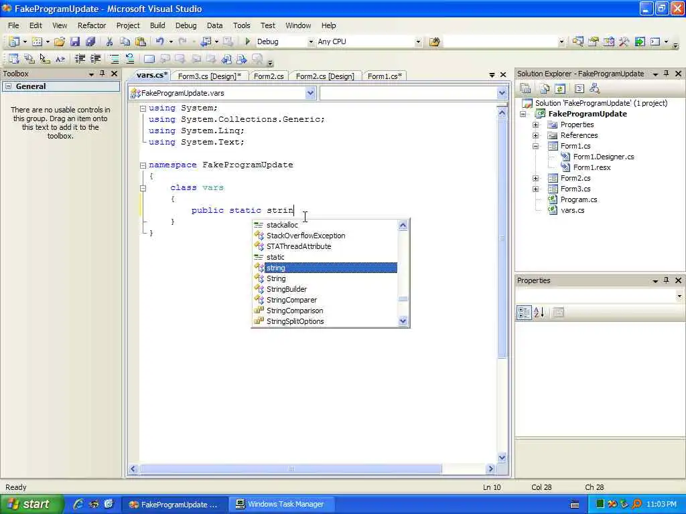Open Toolbox via wrench and hammer icon
This screenshot has width=686, height=514.
pyautogui.click(x=624, y=41)
